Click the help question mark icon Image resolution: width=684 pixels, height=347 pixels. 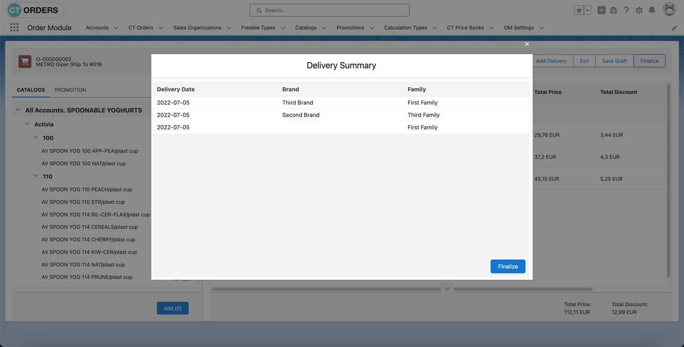[x=626, y=10]
